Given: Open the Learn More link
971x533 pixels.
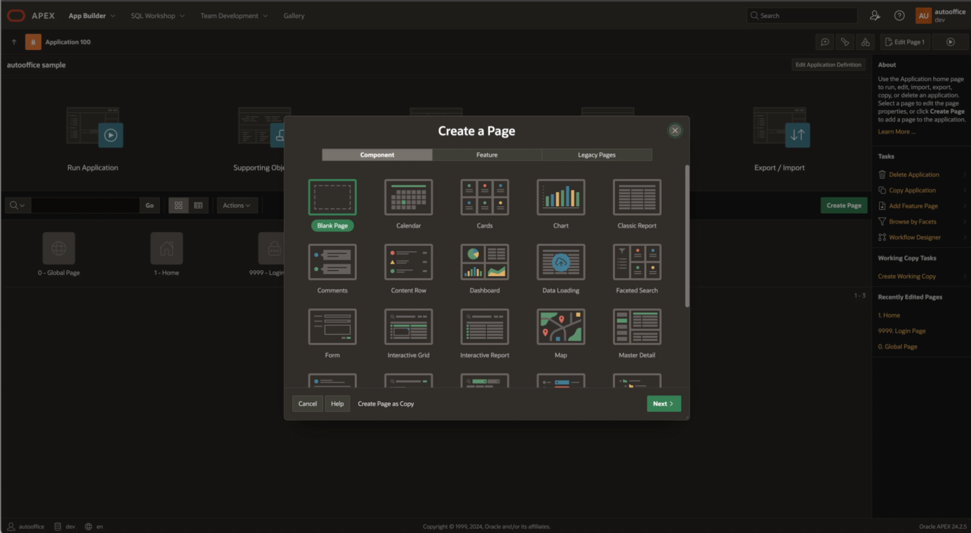Looking at the screenshot, I should point(896,132).
